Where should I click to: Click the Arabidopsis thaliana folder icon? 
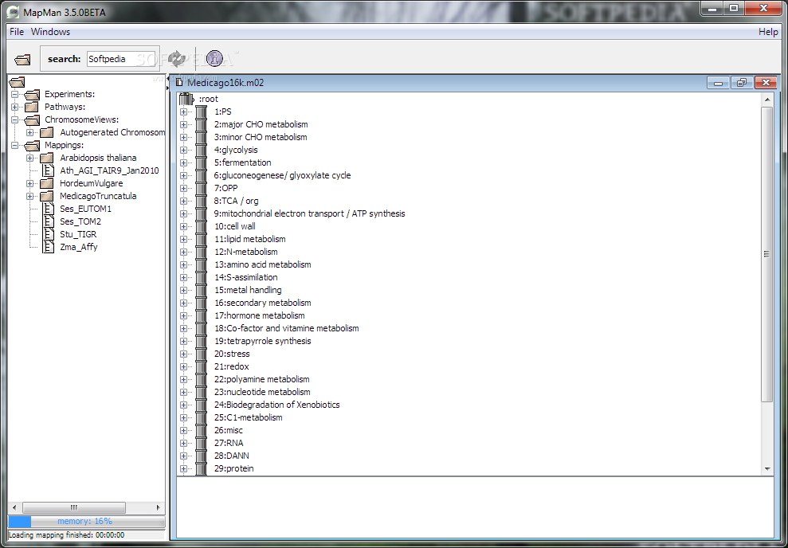(x=47, y=159)
